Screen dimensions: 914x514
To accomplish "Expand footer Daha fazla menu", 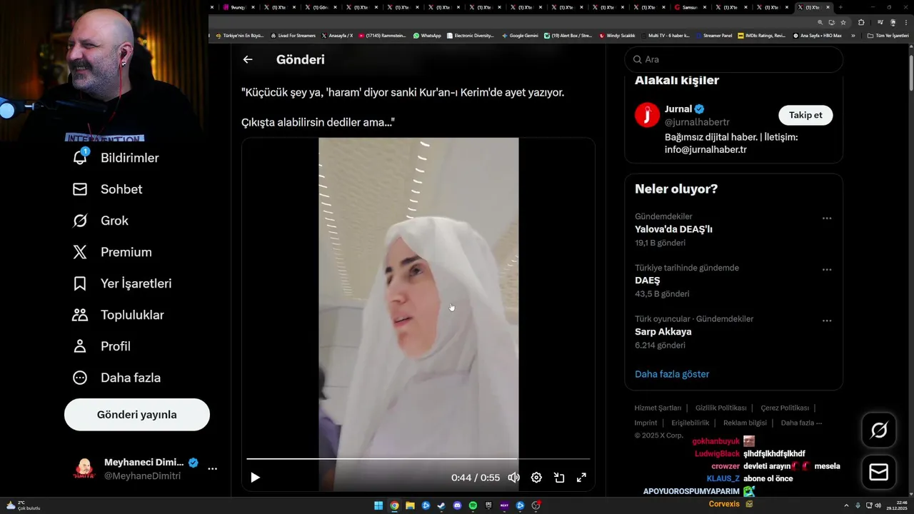I will 801,423.
